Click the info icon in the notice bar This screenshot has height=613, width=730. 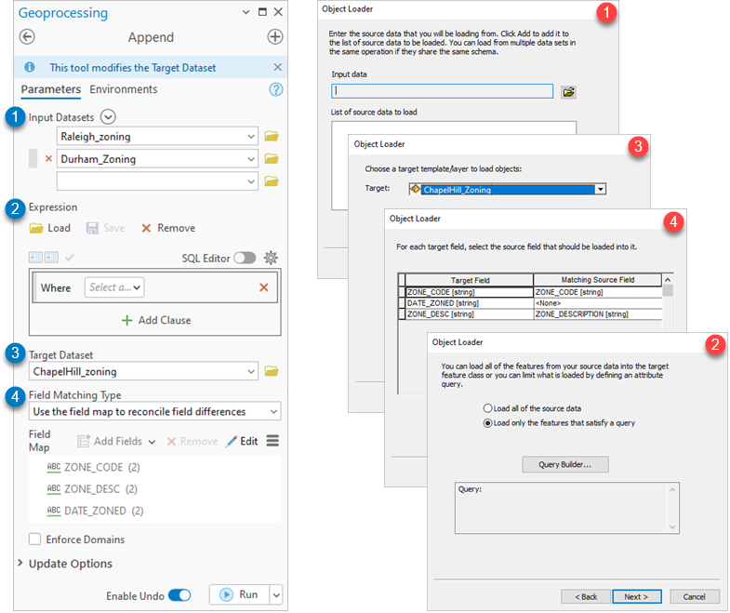point(30,68)
